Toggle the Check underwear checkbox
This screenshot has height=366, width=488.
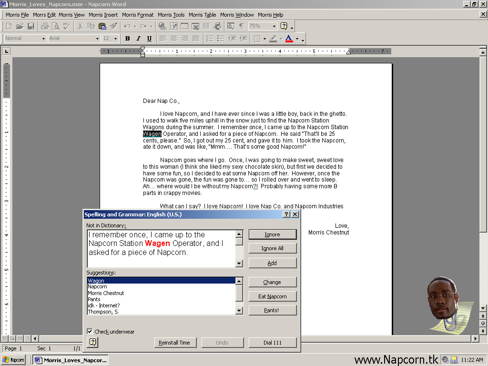(90, 332)
